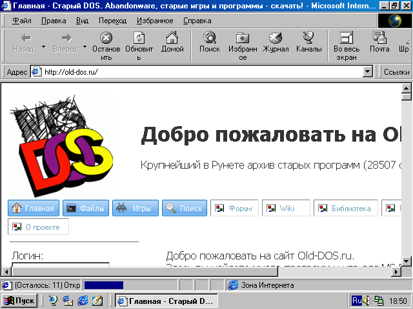Follow the О проекте link

38,227
